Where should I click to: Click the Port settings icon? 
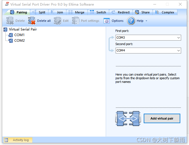[76, 21]
